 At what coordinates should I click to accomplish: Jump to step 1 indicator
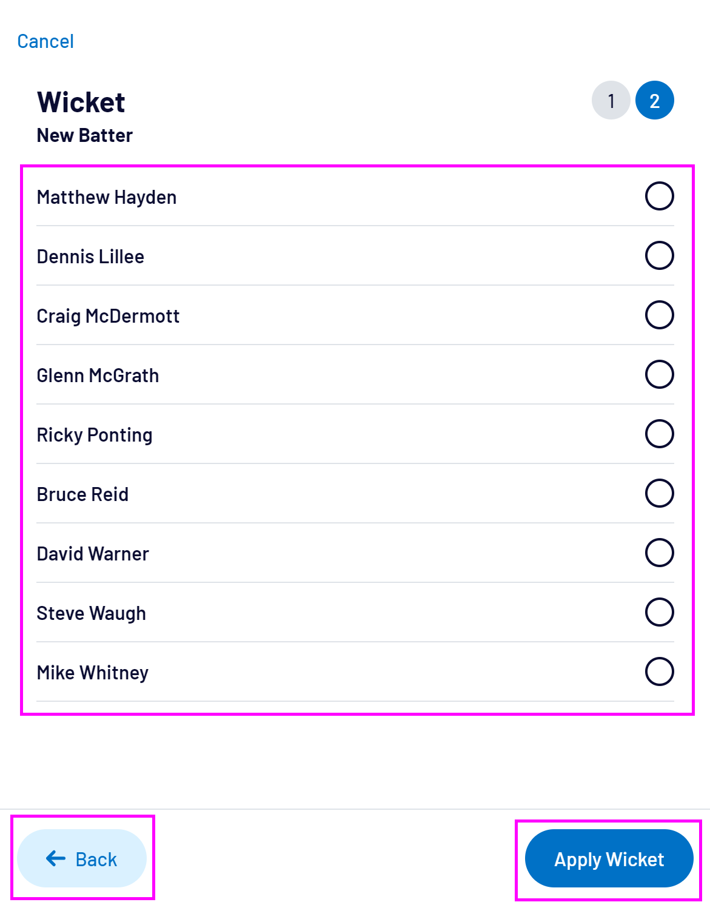pyautogui.click(x=611, y=100)
